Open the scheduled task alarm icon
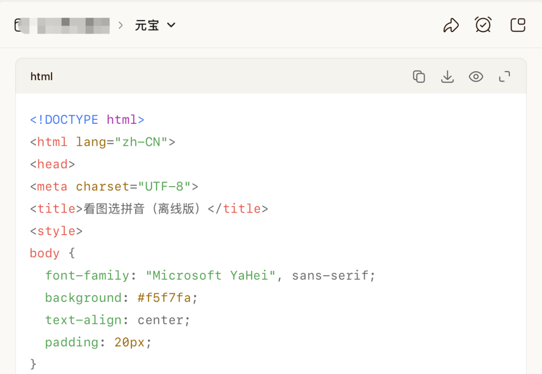 pos(483,25)
